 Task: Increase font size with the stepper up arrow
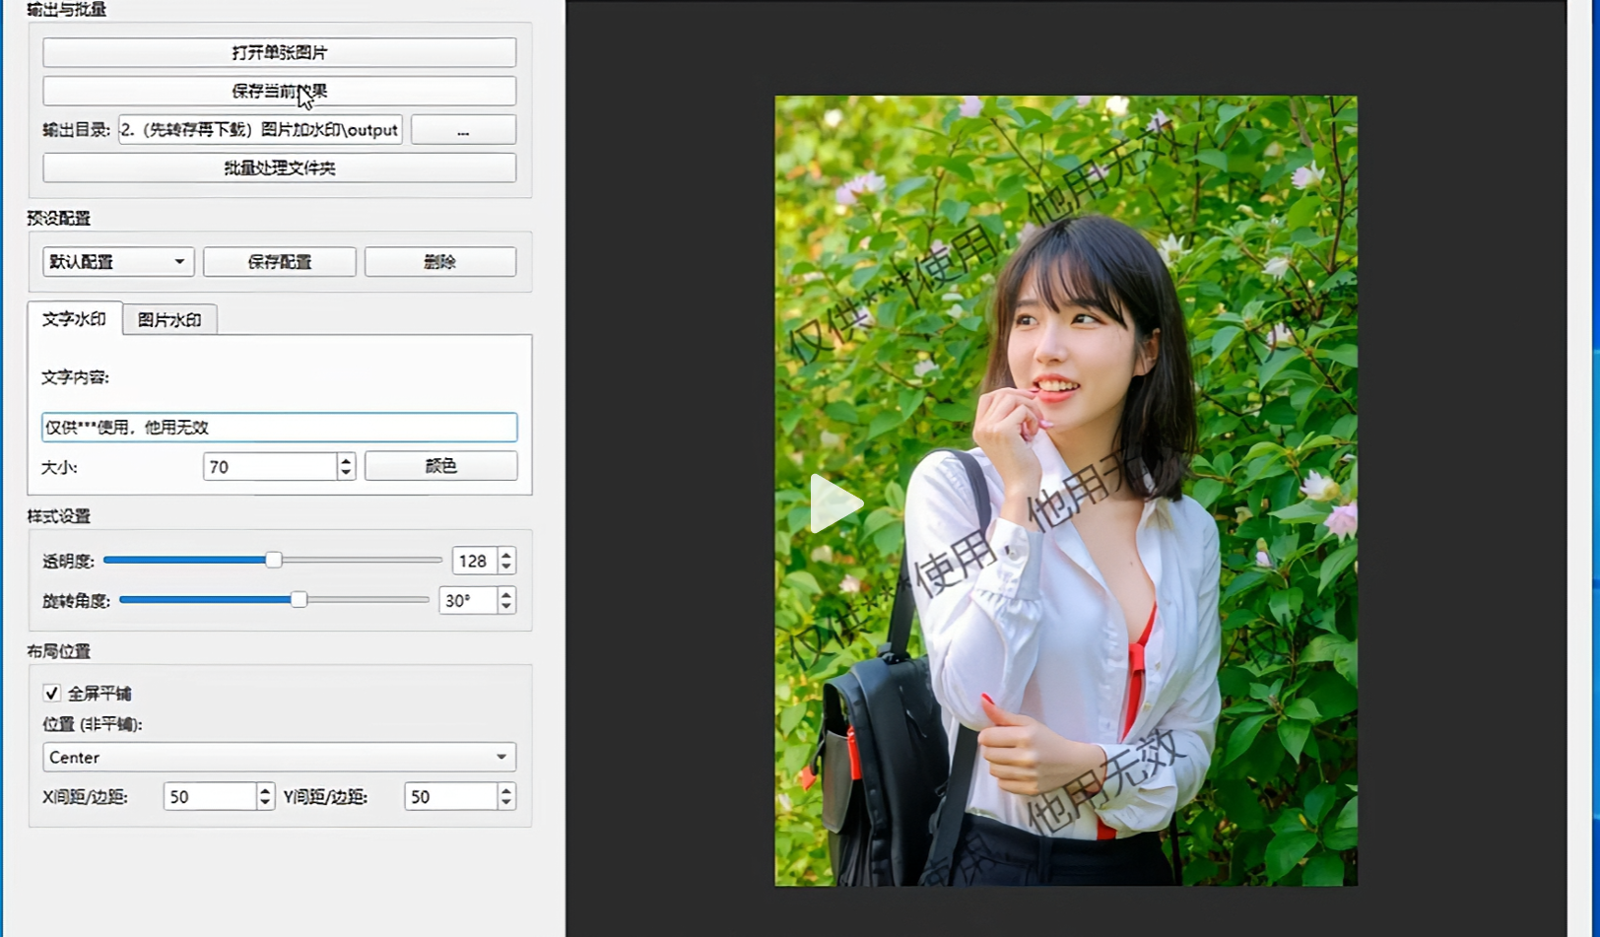pos(346,459)
